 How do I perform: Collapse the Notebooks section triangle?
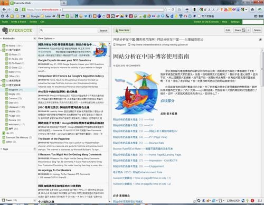pyautogui.click(x=1, y=39)
